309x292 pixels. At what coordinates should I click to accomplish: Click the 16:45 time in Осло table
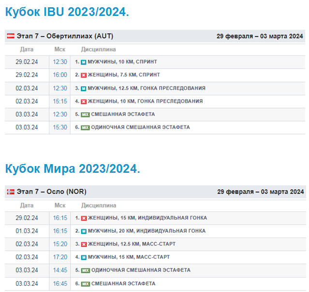pyautogui.click(x=60, y=284)
